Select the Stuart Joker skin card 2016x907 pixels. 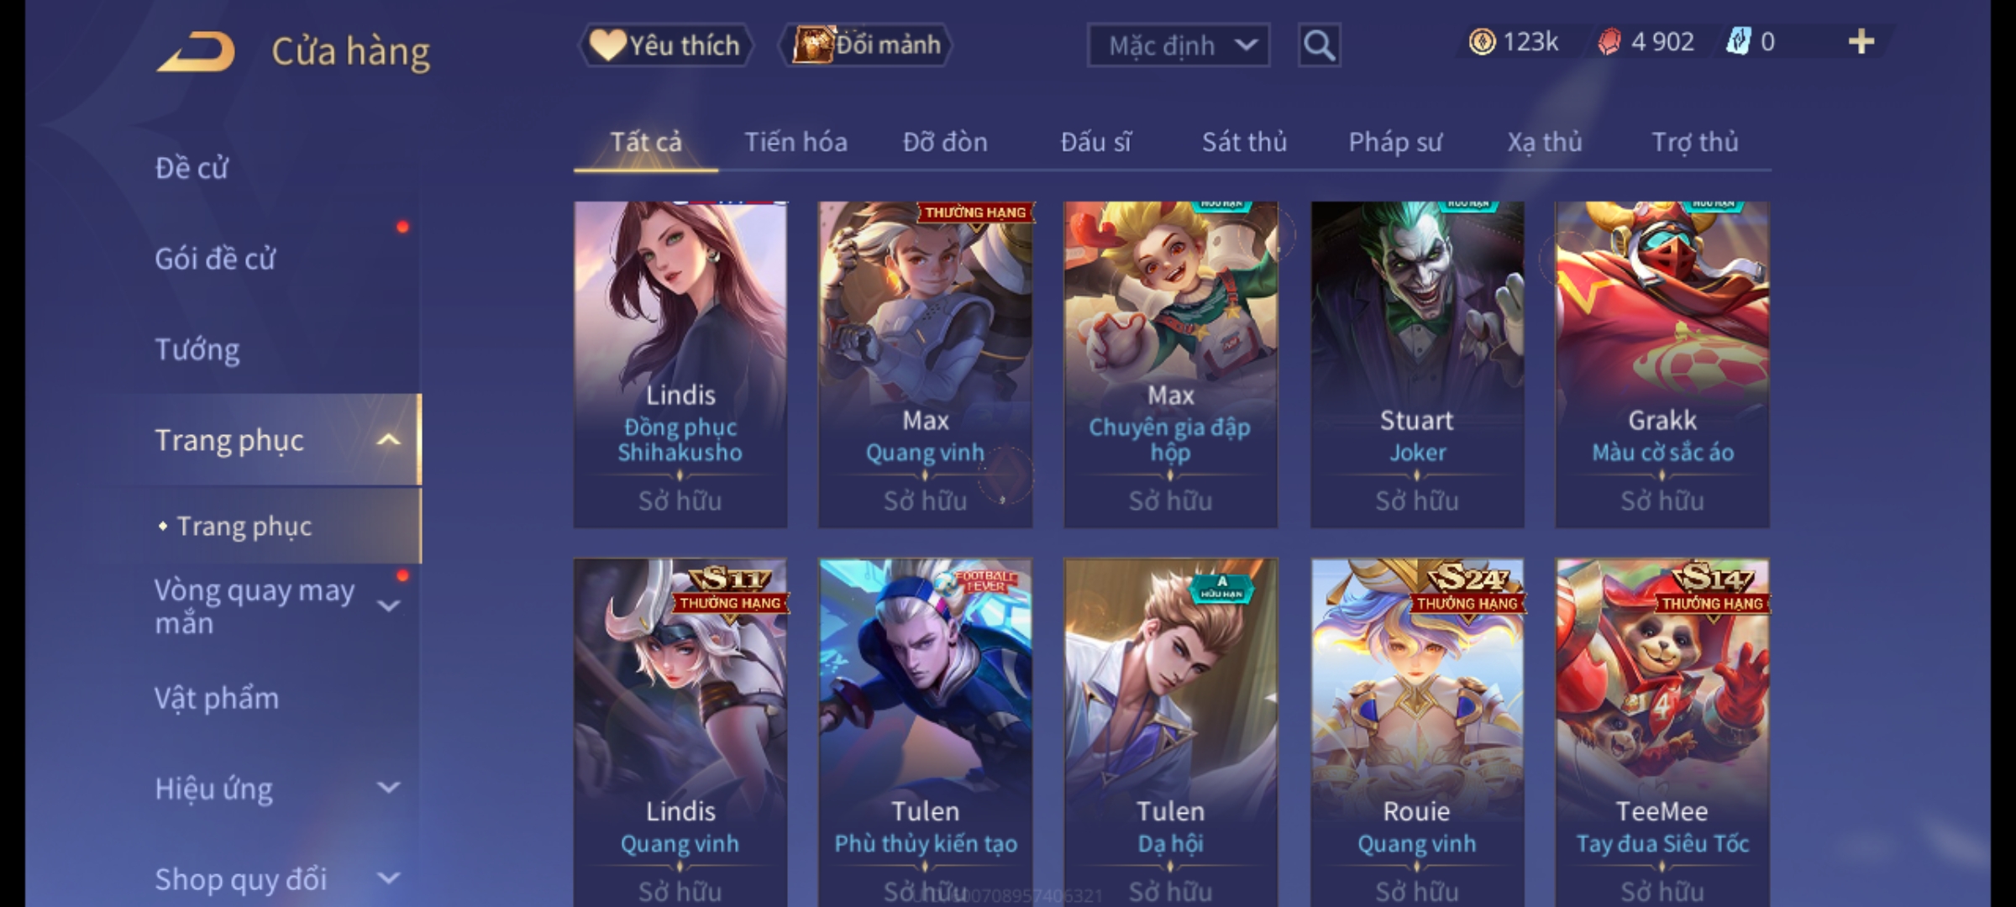coord(1417,364)
